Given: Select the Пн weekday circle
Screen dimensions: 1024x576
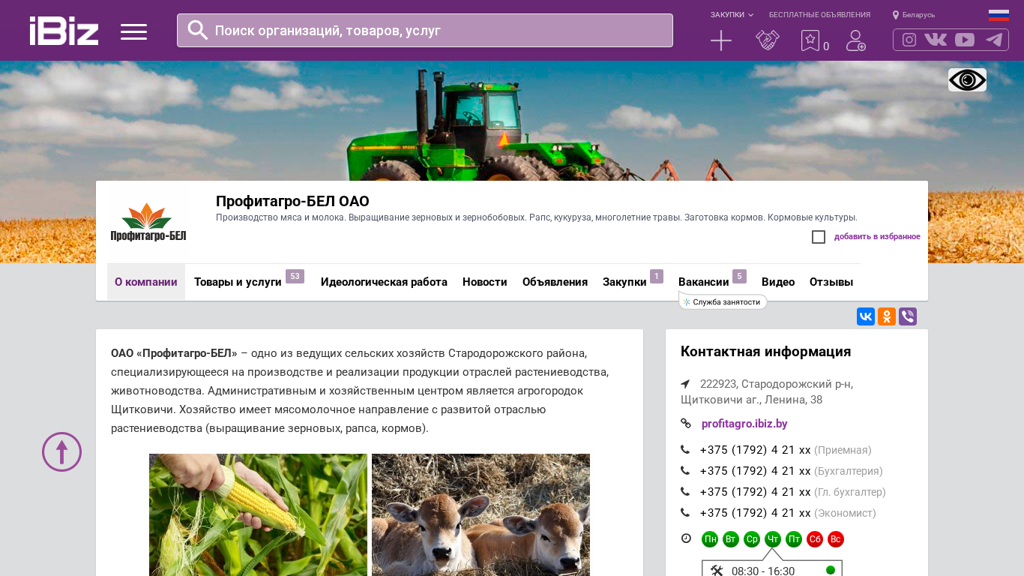Looking at the screenshot, I should (710, 539).
